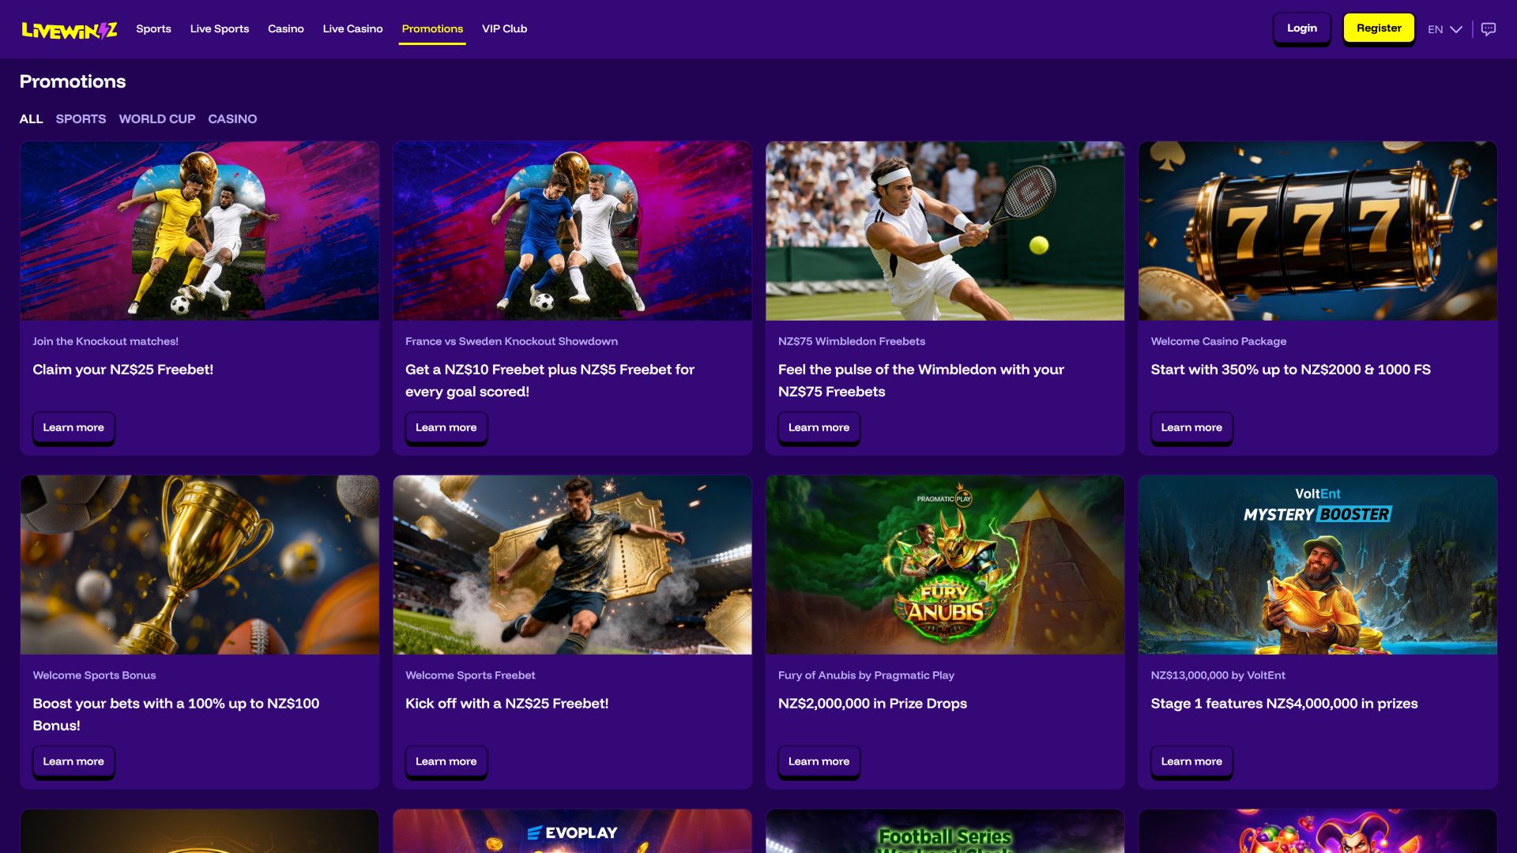Click 'Start with 350% up to NZ$2000' title
The height and width of the screenshot is (853, 1517).
tap(1290, 370)
